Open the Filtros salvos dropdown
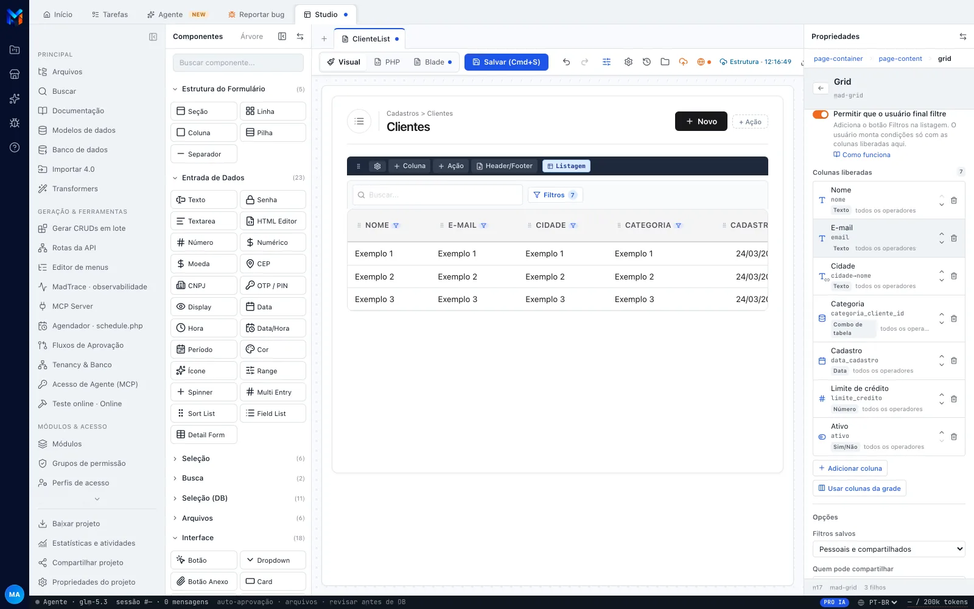974x609 pixels. (x=889, y=549)
